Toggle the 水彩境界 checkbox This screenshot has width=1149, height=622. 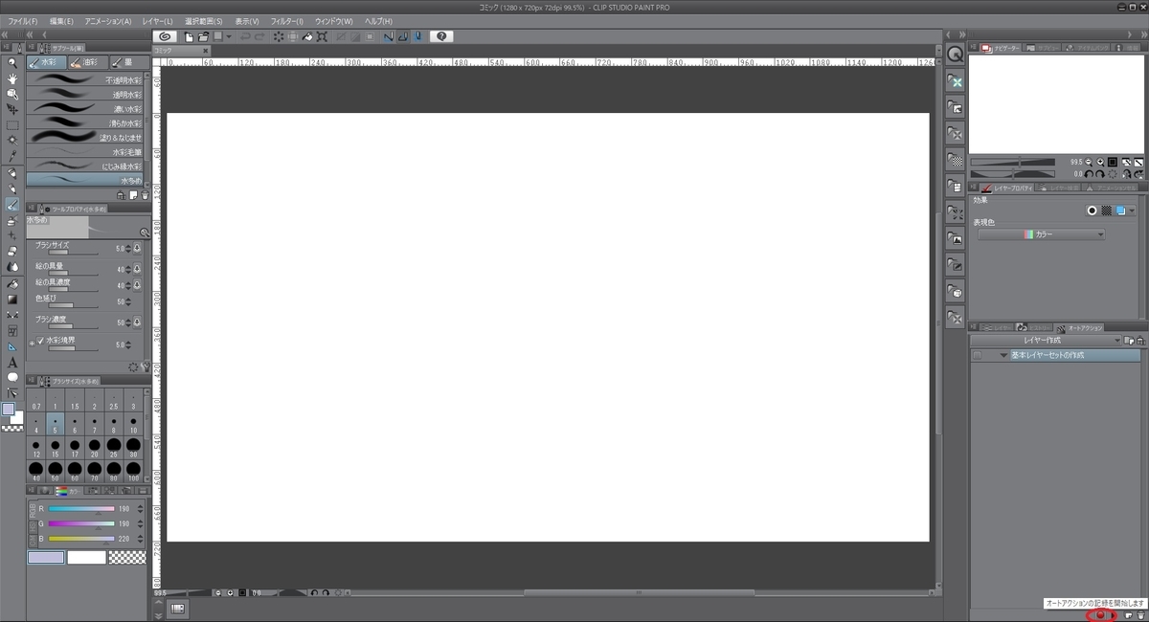tap(40, 341)
